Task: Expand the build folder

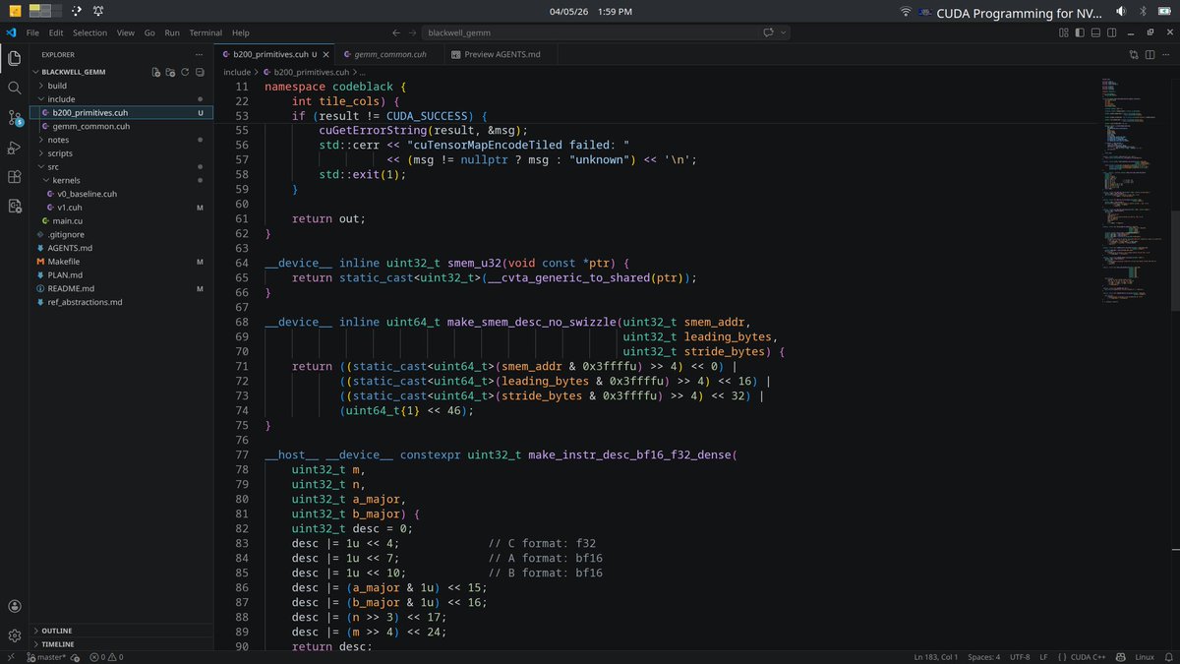Action: pyautogui.click(x=123, y=86)
